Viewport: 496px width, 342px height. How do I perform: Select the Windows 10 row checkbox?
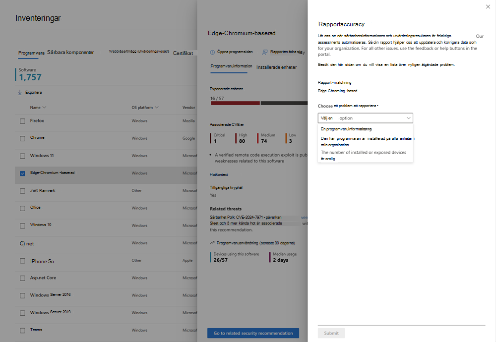tap(22, 226)
